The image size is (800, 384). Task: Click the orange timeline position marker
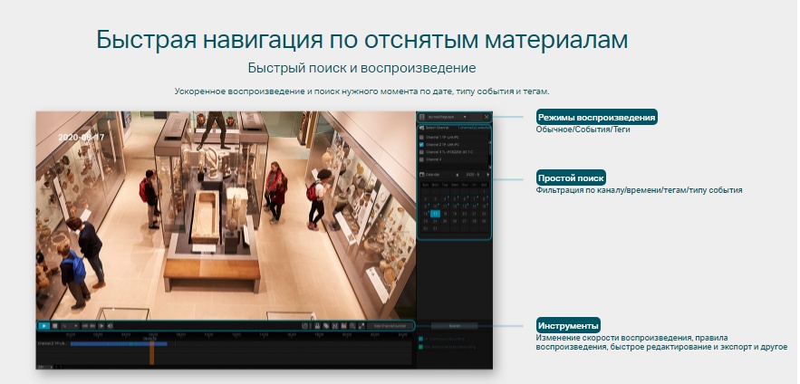[151, 352]
